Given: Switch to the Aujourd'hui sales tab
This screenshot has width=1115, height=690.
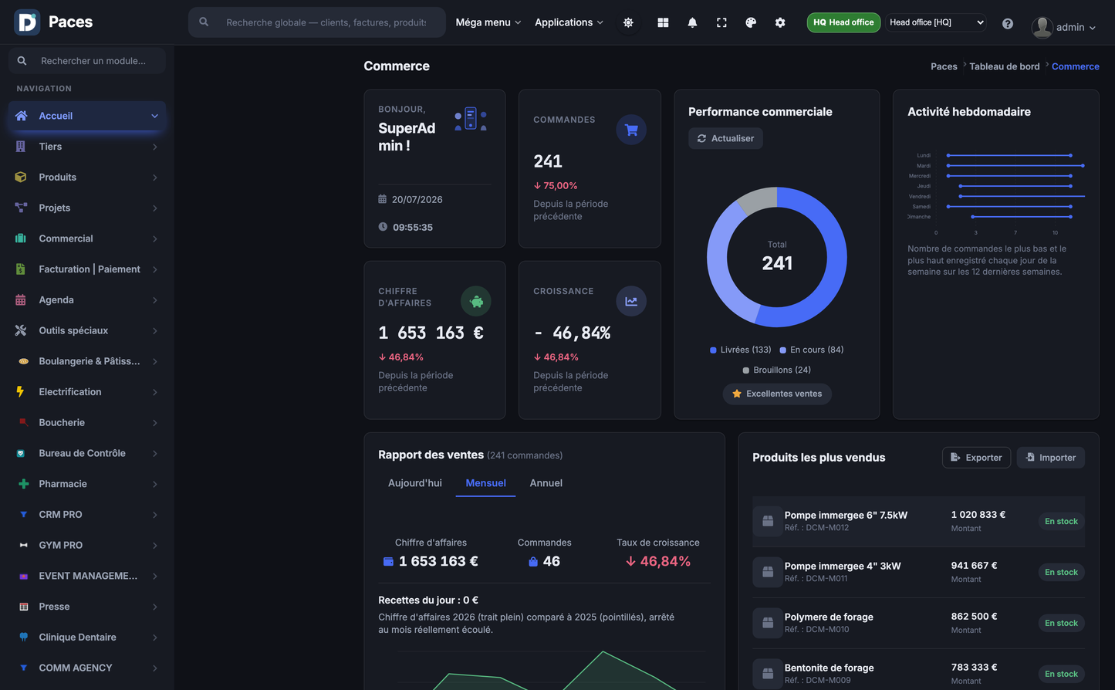Looking at the screenshot, I should (415, 483).
